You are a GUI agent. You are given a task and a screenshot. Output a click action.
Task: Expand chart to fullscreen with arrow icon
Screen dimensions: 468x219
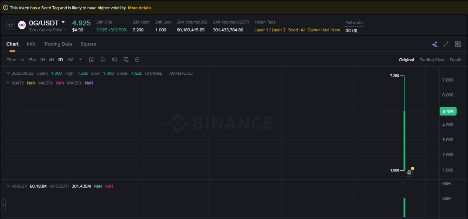click(x=446, y=44)
